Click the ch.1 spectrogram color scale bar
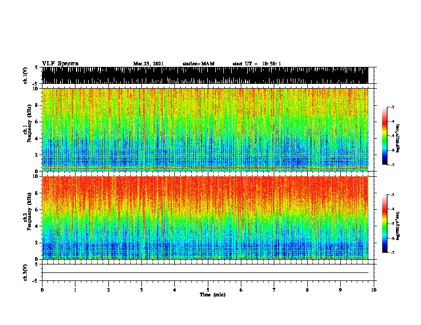This screenshot has height=325, width=421. [385, 136]
